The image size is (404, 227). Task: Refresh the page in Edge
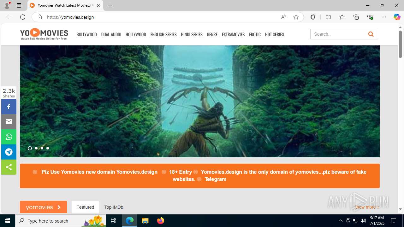pyautogui.click(x=23, y=17)
